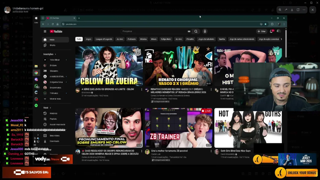Select the Tudo filter chip

coord(79,39)
